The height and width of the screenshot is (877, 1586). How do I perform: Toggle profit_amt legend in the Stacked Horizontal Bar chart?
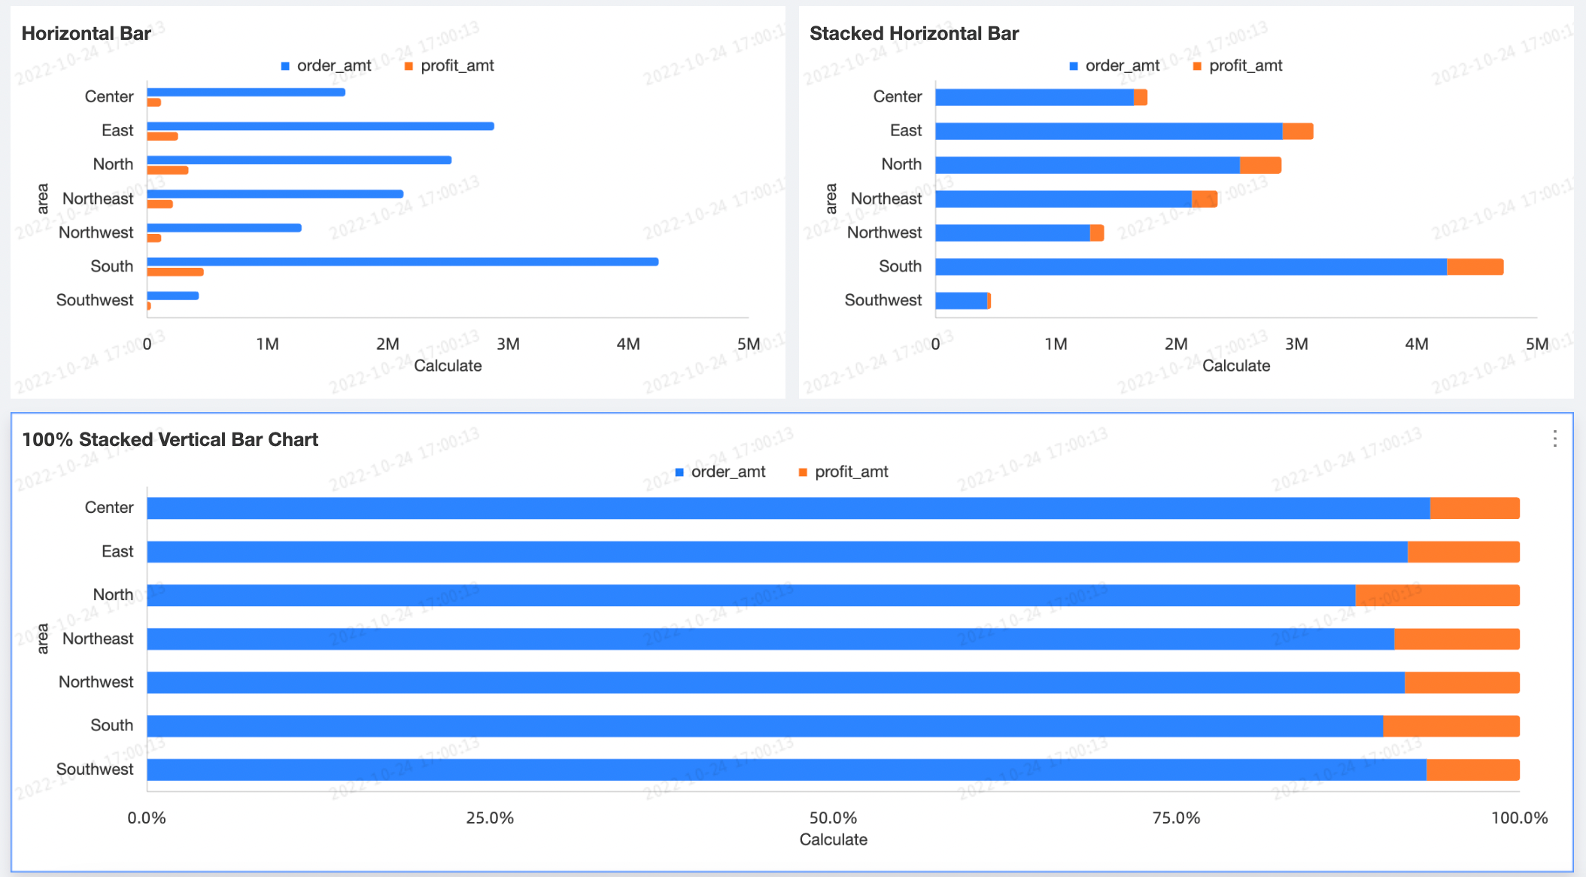pos(1238,66)
